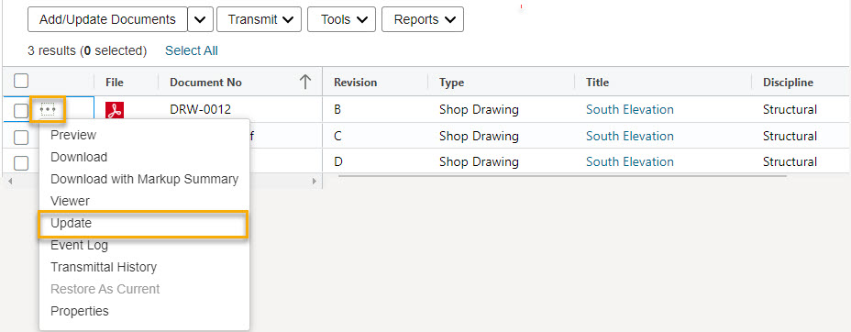
Task: Open the South Elevation link for Revision D
Action: 630,161
